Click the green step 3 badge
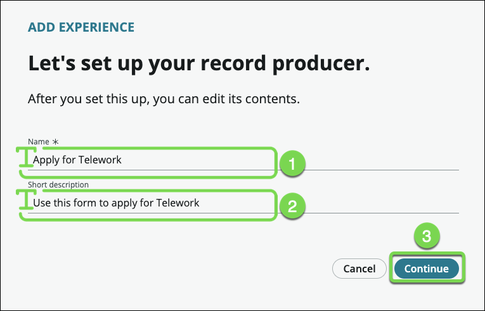485x311 pixels. [x=427, y=237]
